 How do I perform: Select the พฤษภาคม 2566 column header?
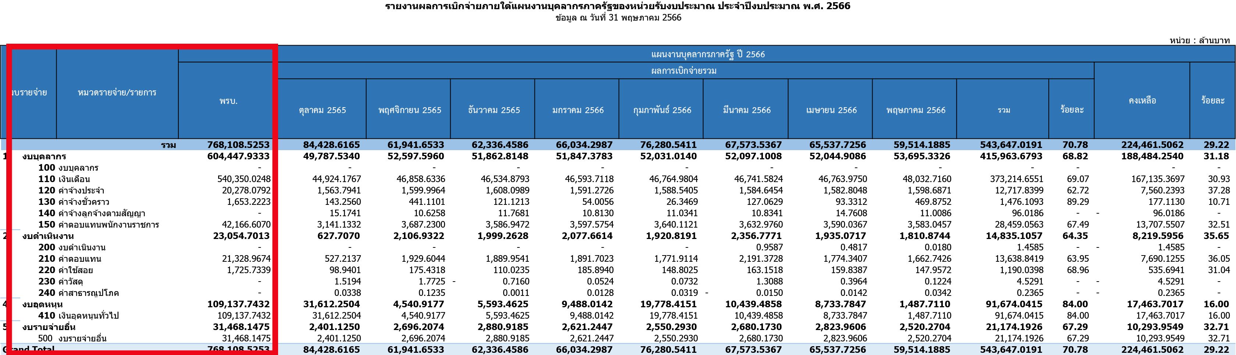[916, 110]
